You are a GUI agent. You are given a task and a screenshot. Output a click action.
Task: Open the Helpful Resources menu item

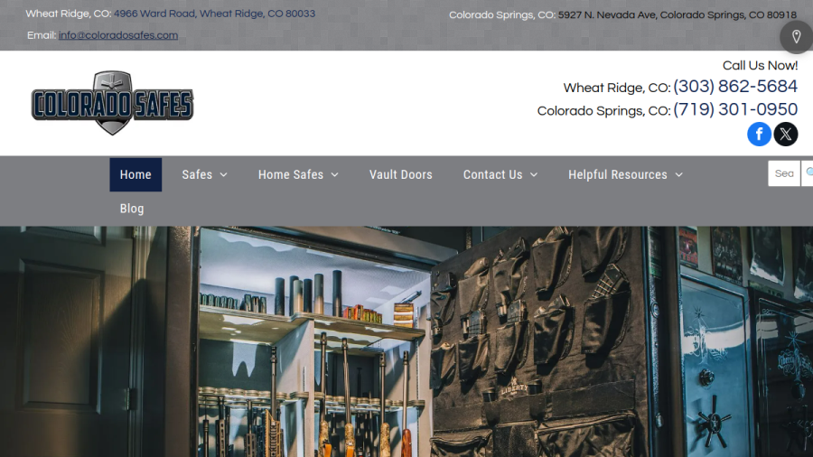click(x=618, y=174)
